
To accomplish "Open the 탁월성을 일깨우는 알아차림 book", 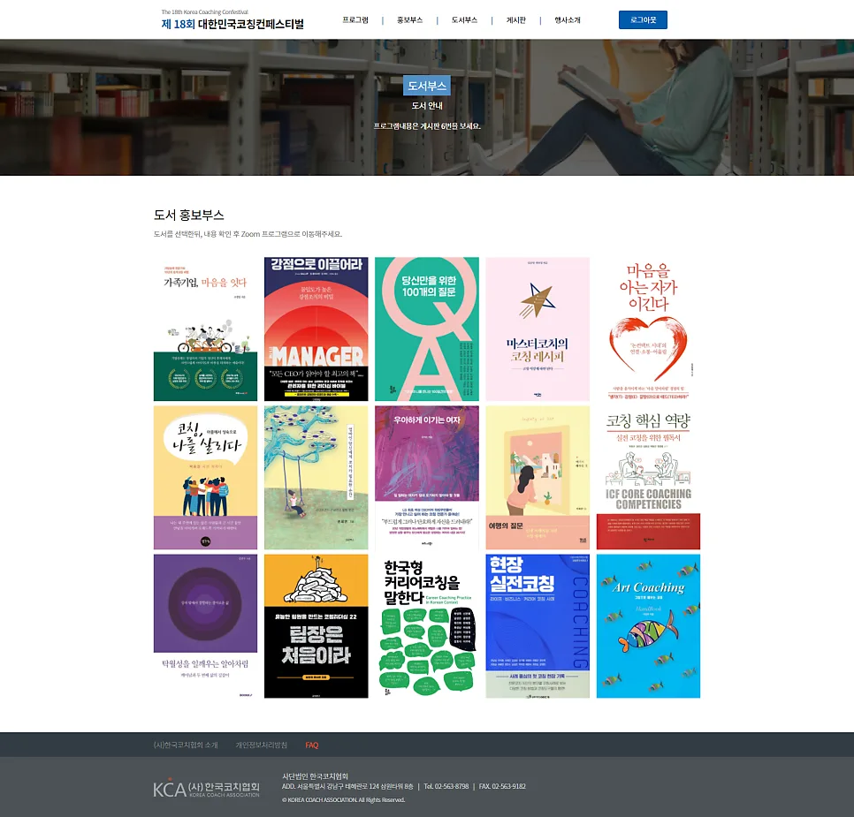I will 205,626.
